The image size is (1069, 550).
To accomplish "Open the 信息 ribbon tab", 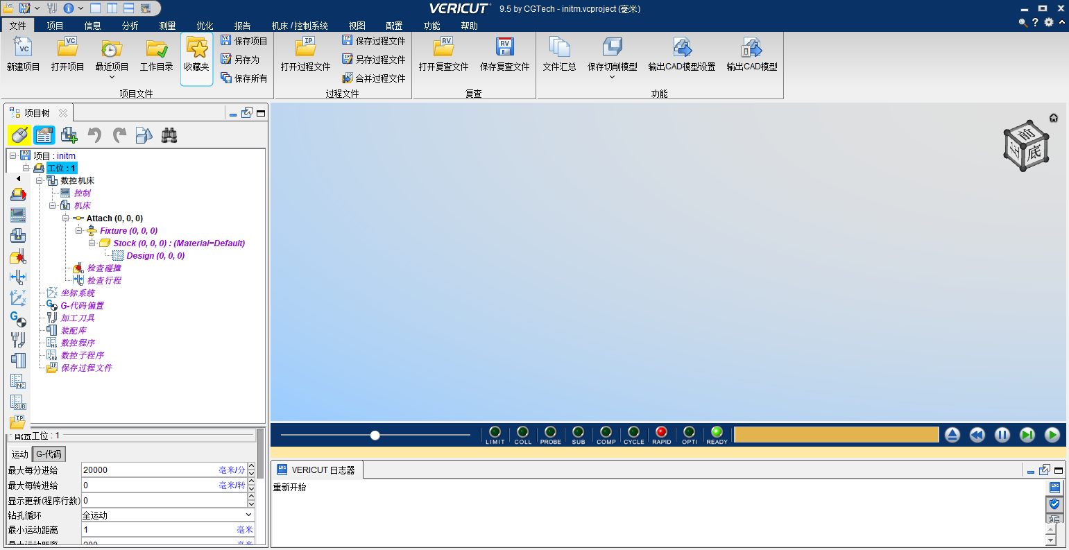I will tap(92, 26).
